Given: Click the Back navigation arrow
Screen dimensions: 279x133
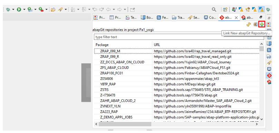Looking at the screenshot, I should click(x=108, y=9).
